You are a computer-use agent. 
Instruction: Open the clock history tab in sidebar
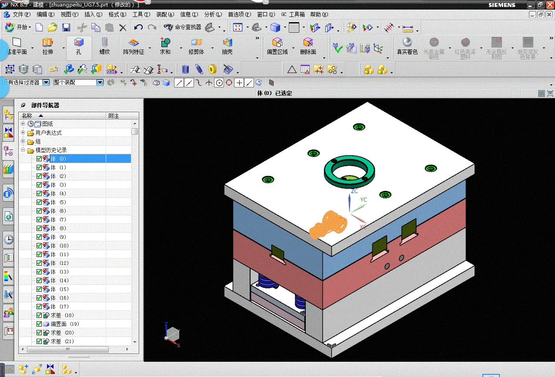(8, 239)
